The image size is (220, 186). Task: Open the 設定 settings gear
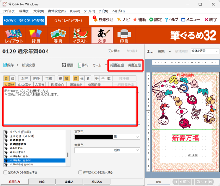(155, 19)
